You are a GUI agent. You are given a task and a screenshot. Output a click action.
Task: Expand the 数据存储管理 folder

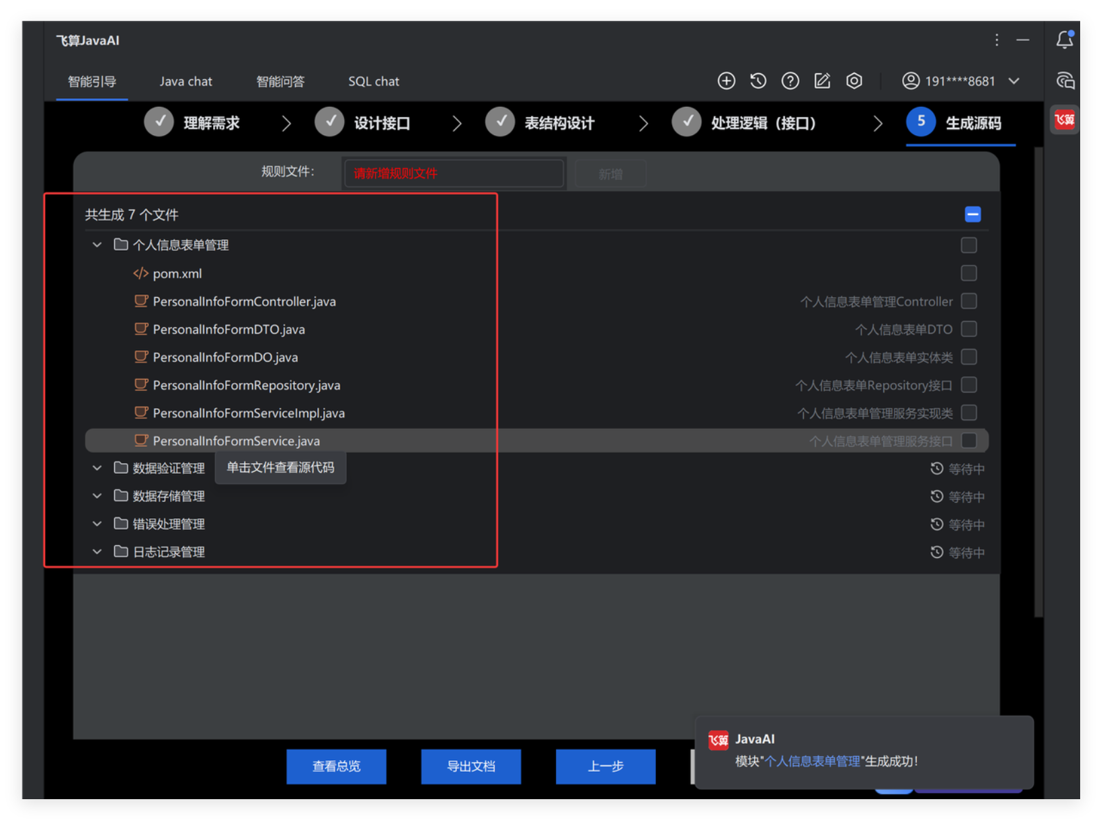click(97, 496)
